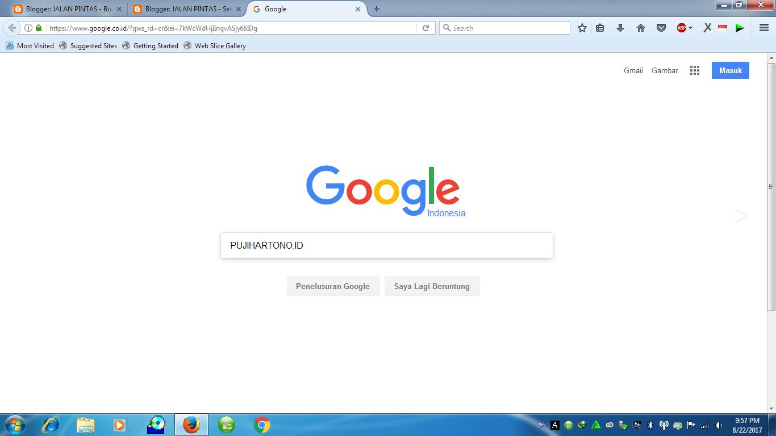This screenshot has width=776, height=436.
Task: Show bookmarks list icon in toolbar
Action: point(600,28)
